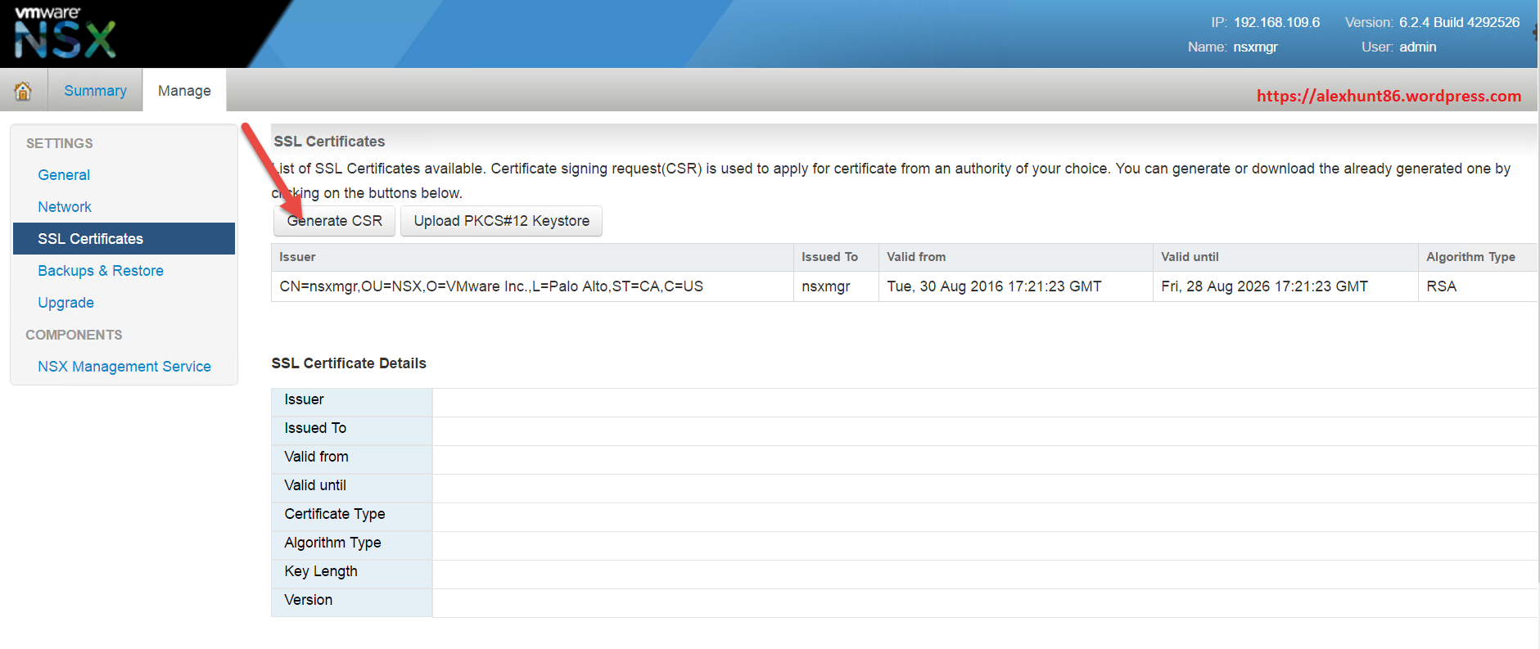
Task: Click the Generate CSR button
Action: point(334,221)
